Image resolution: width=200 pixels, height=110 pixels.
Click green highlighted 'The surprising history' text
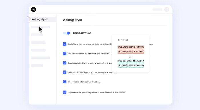point(131,61)
